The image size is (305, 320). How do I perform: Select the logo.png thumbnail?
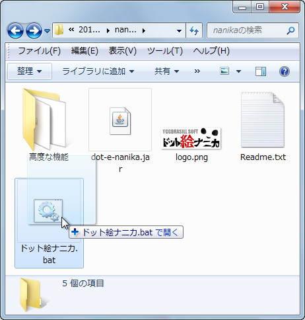[191, 138]
